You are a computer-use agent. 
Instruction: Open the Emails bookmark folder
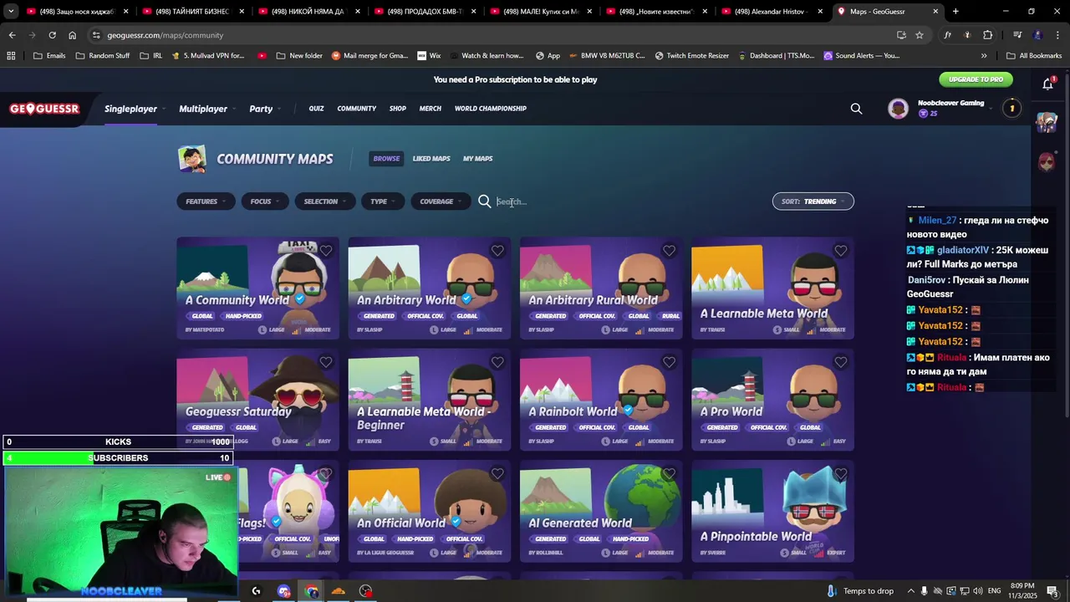click(x=48, y=56)
